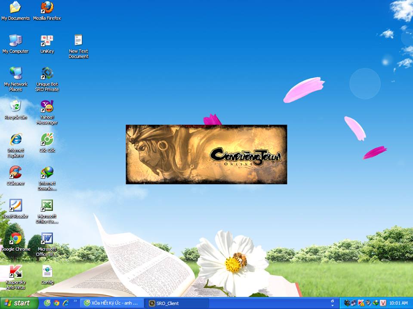This screenshot has height=309, width=413.
Task: Click the Google Chrome desktop shortcut
Action: click(15, 242)
